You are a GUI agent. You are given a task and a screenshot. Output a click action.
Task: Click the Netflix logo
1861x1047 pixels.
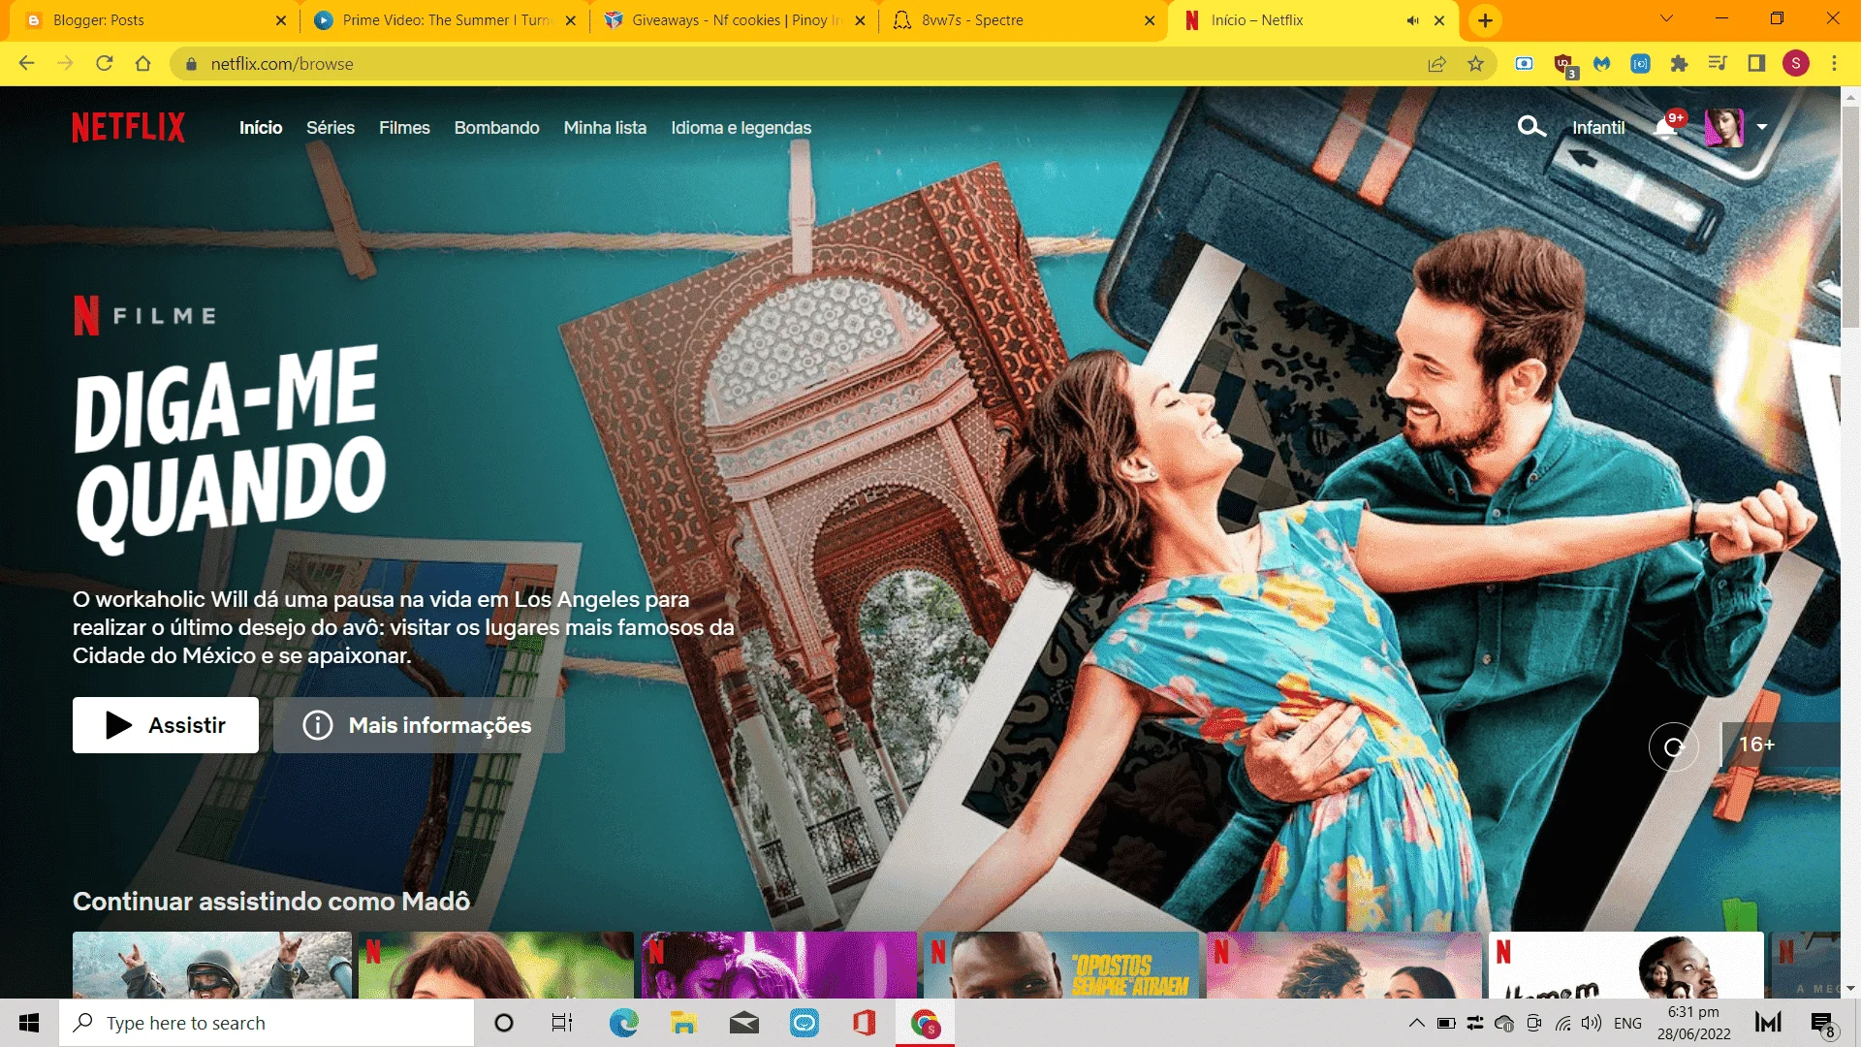[128, 127]
